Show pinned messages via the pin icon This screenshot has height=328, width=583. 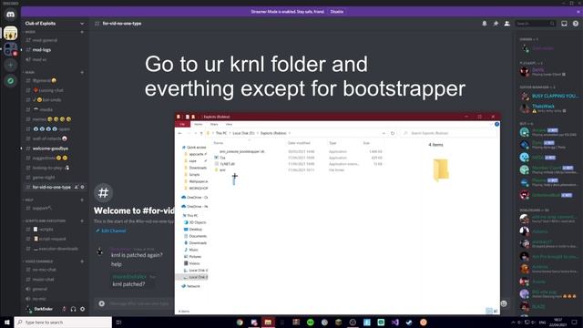tap(496, 24)
